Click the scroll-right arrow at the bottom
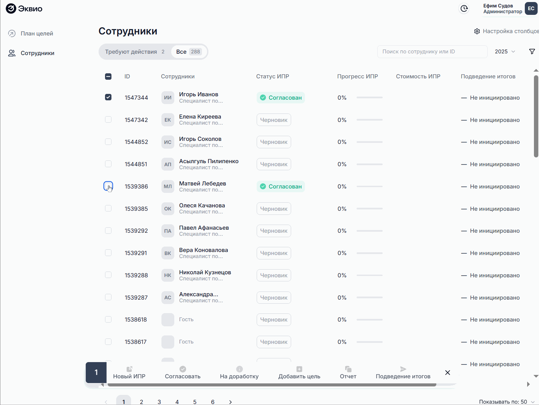The width and height of the screenshot is (539, 405). point(529,384)
